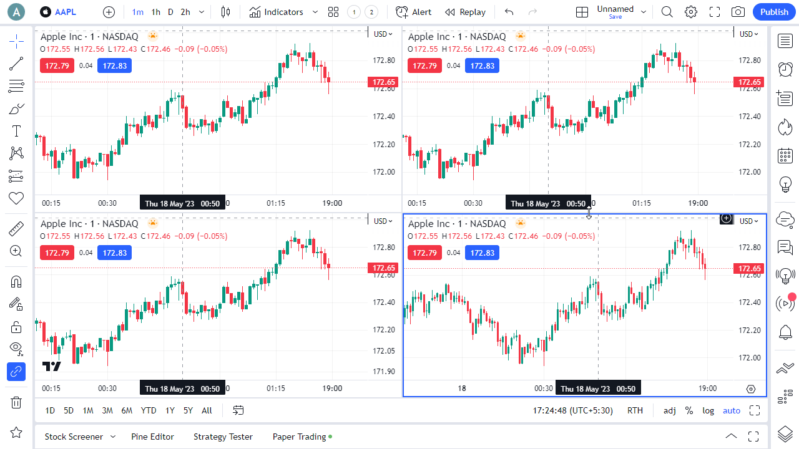The width and height of the screenshot is (799, 449).
Task: Open the Pine Editor tab
Action: pyautogui.click(x=152, y=437)
